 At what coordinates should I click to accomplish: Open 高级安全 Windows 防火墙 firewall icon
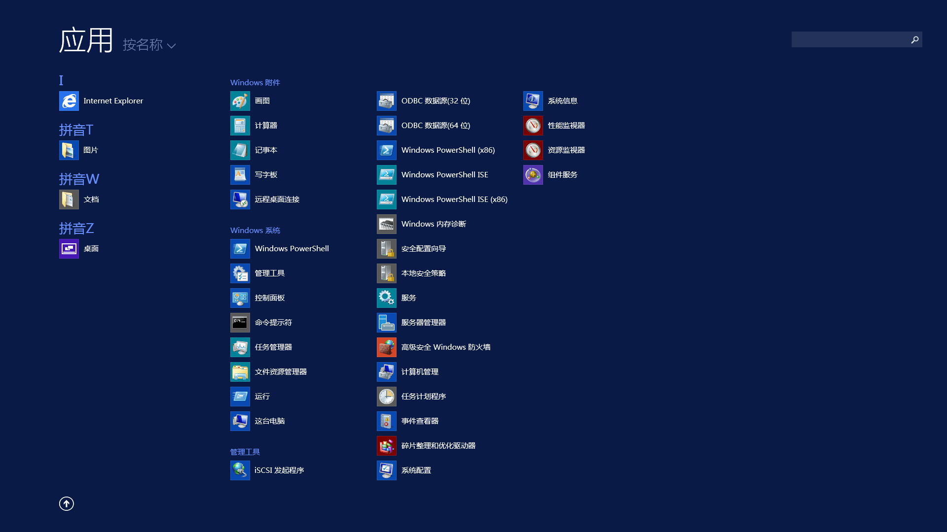coord(387,347)
